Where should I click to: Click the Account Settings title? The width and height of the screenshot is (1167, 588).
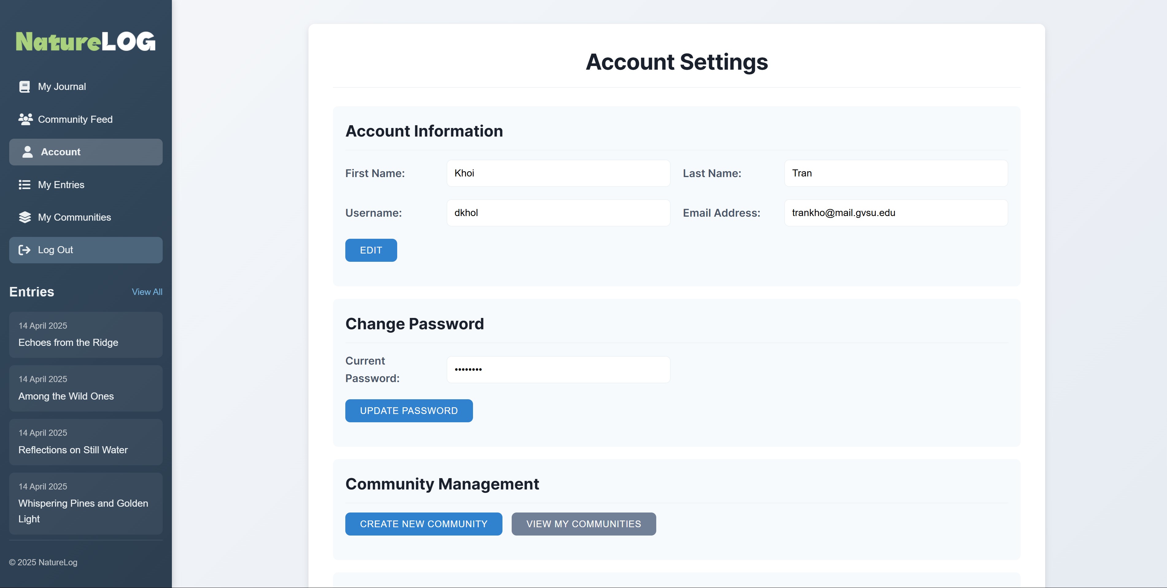coord(677,62)
